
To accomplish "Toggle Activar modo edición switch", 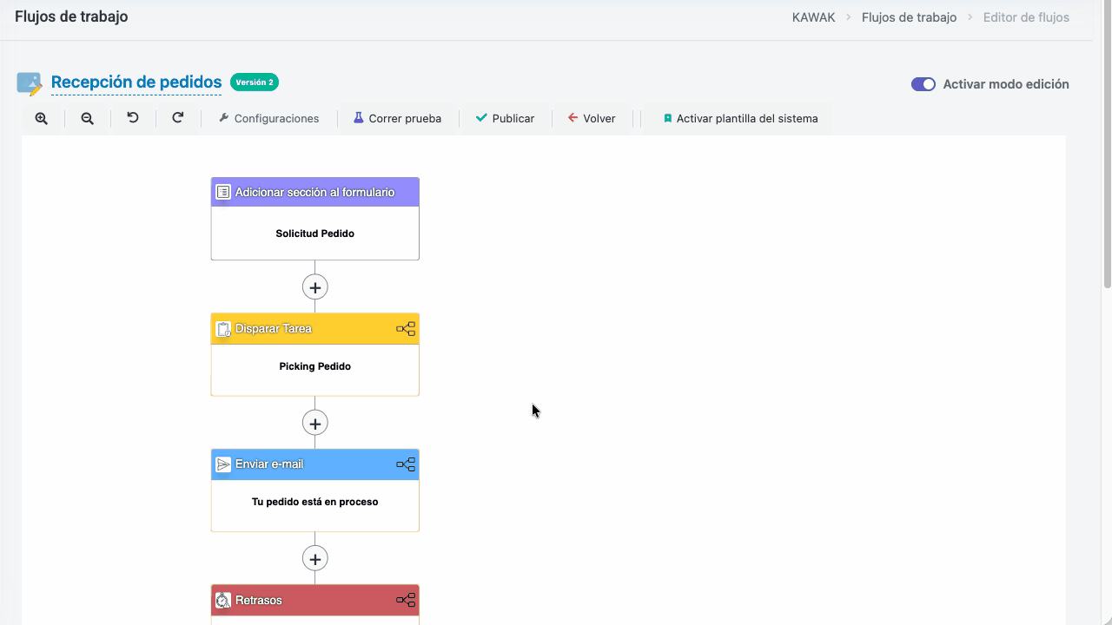I will tap(923, 84).
